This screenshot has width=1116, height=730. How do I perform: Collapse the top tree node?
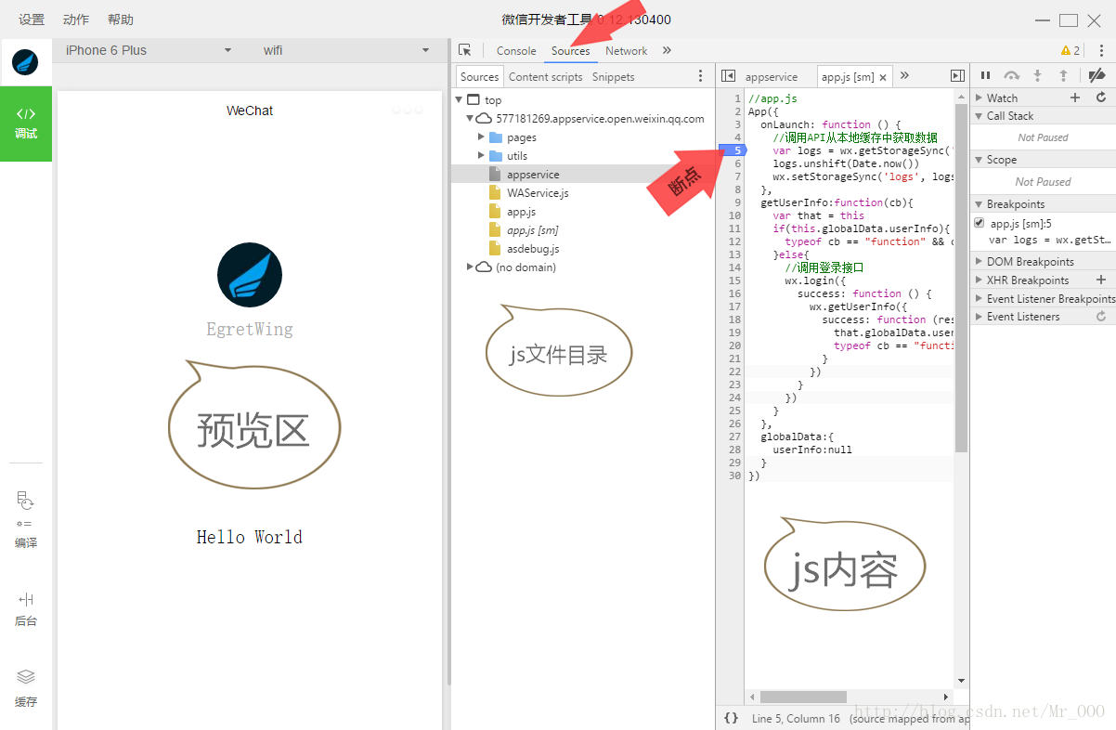coord(459,99)
